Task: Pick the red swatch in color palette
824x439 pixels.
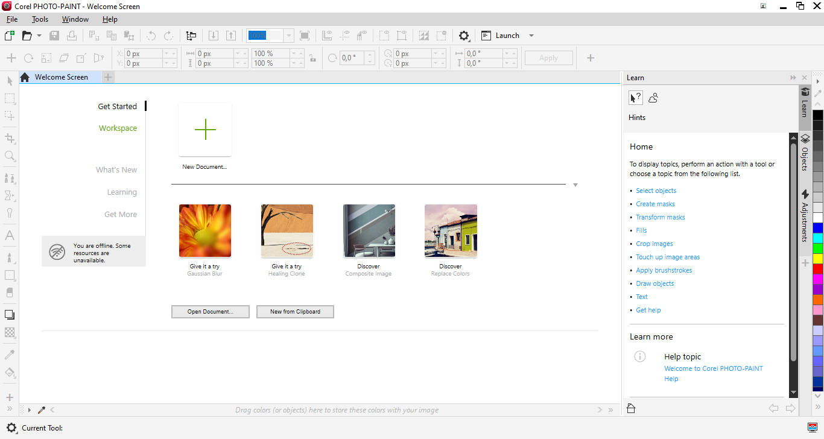Action: tap(817, 269)
